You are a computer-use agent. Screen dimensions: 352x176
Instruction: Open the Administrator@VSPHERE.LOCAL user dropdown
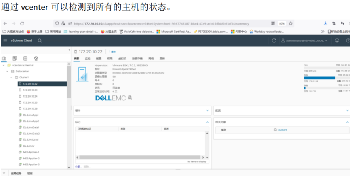pos(307,40)
